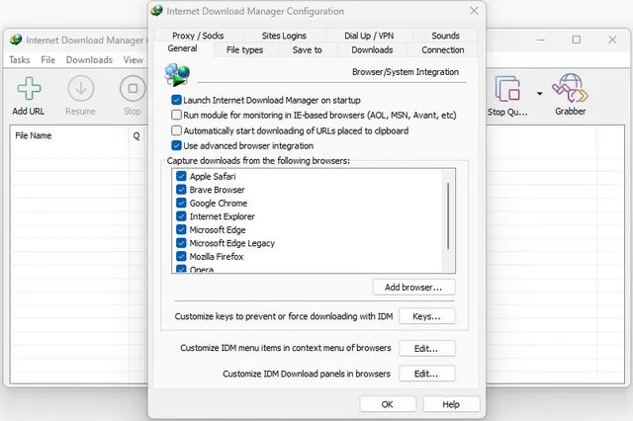Screen dimensions: 633x421
Task: Enable automatic downloading of clipboard URLs
Action: (x=176, y=130)
